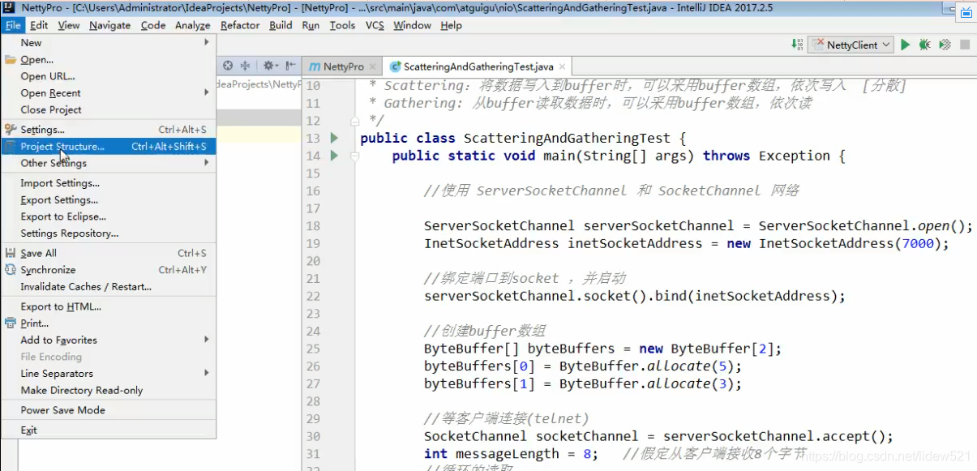Screen dimensions: 977x471
Task: Open the Build menu
Action: click(x=281, y=25)
